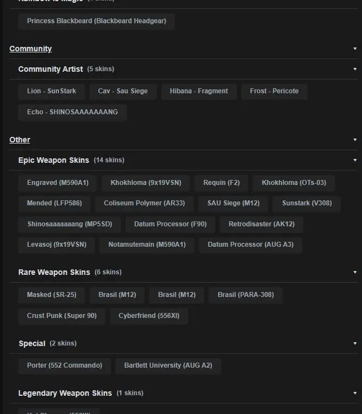Select Cyberfriend (556XI) skin tag

pyautogui.click(x=148, y=316)
